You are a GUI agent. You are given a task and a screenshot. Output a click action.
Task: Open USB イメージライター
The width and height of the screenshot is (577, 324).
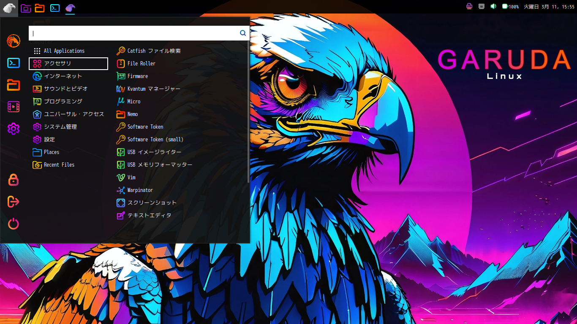180,152
